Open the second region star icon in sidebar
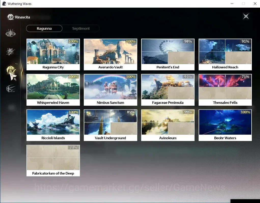This screenshot has width=260, height=203. [10, 52]
